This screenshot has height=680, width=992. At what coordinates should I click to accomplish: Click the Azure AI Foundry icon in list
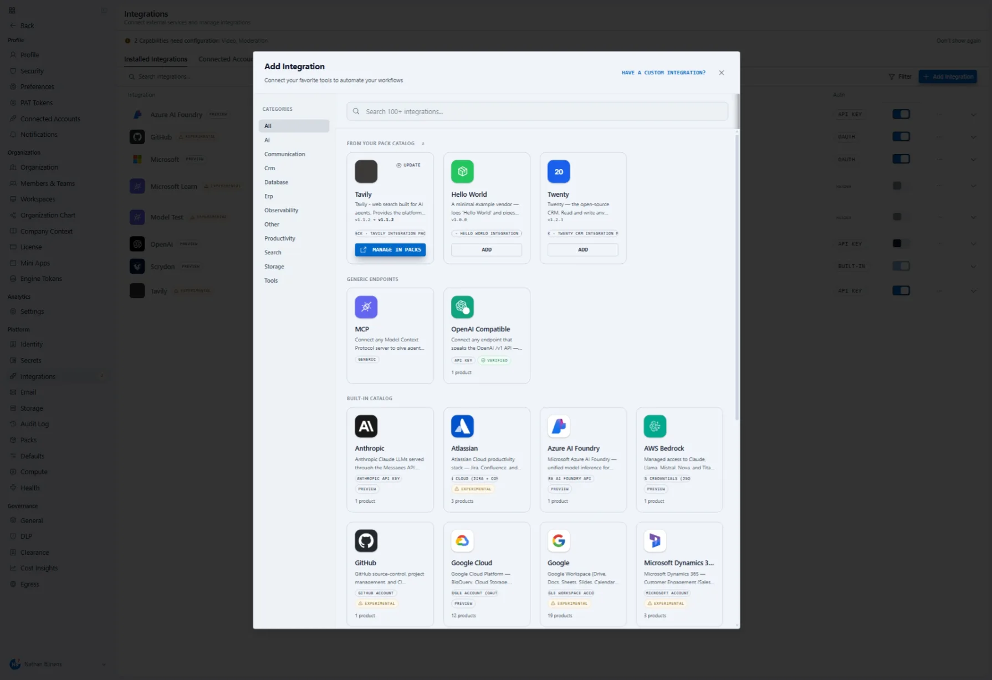pos(137,115)
